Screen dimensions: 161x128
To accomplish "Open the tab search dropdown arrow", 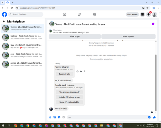I will point(3,3).
